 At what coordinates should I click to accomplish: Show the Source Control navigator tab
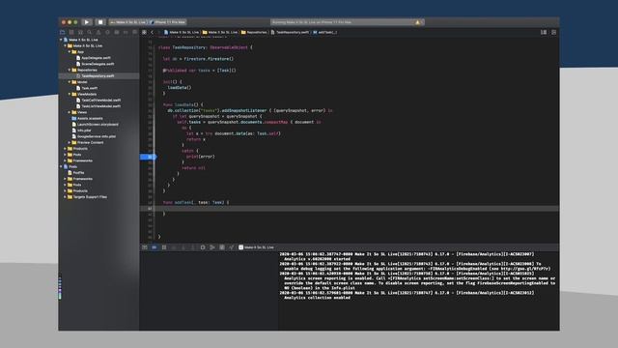pos(71,32)
